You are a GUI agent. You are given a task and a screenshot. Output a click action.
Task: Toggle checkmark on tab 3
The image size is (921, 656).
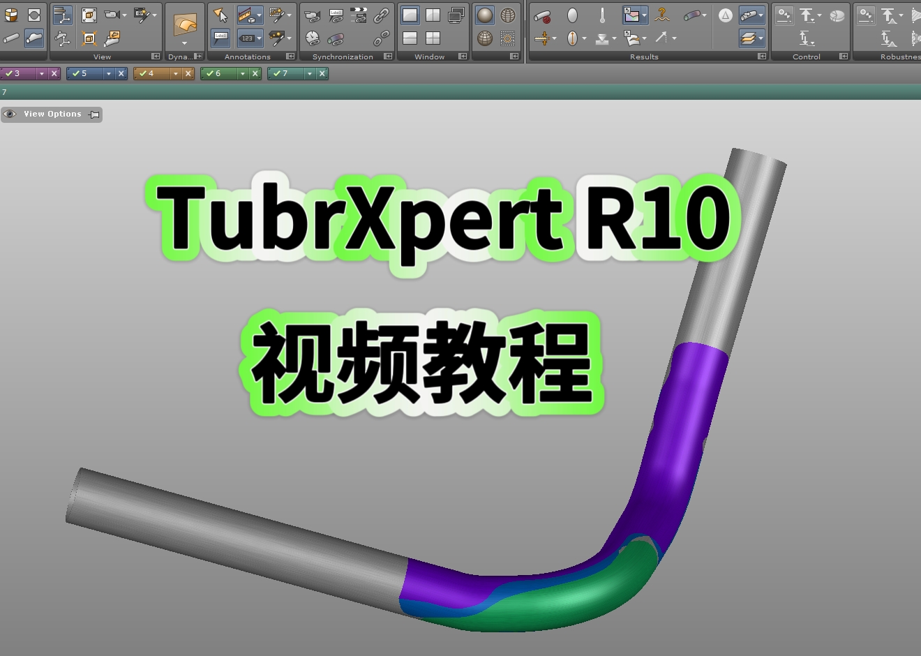click(x=8, y=73)
